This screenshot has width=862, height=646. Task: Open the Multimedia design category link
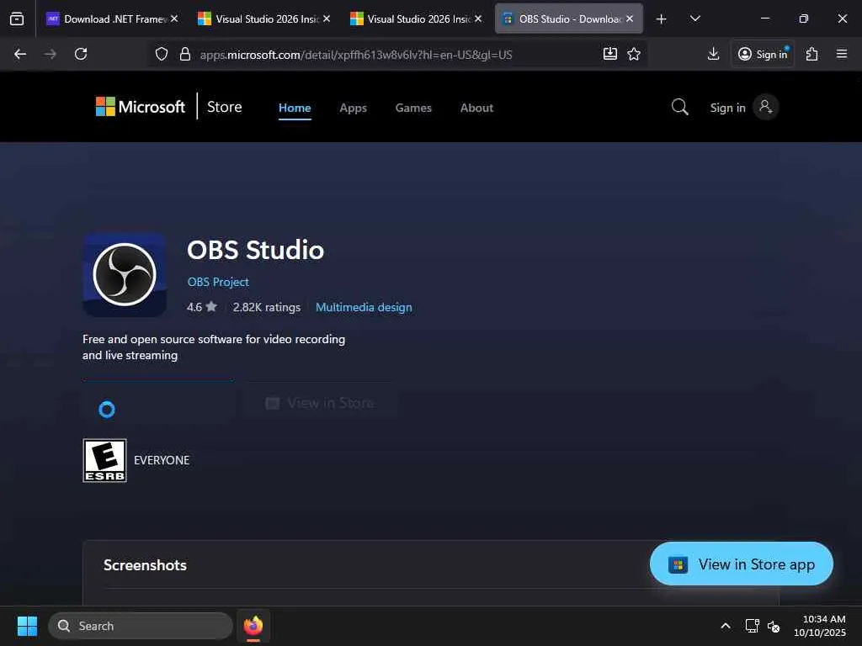364,307
